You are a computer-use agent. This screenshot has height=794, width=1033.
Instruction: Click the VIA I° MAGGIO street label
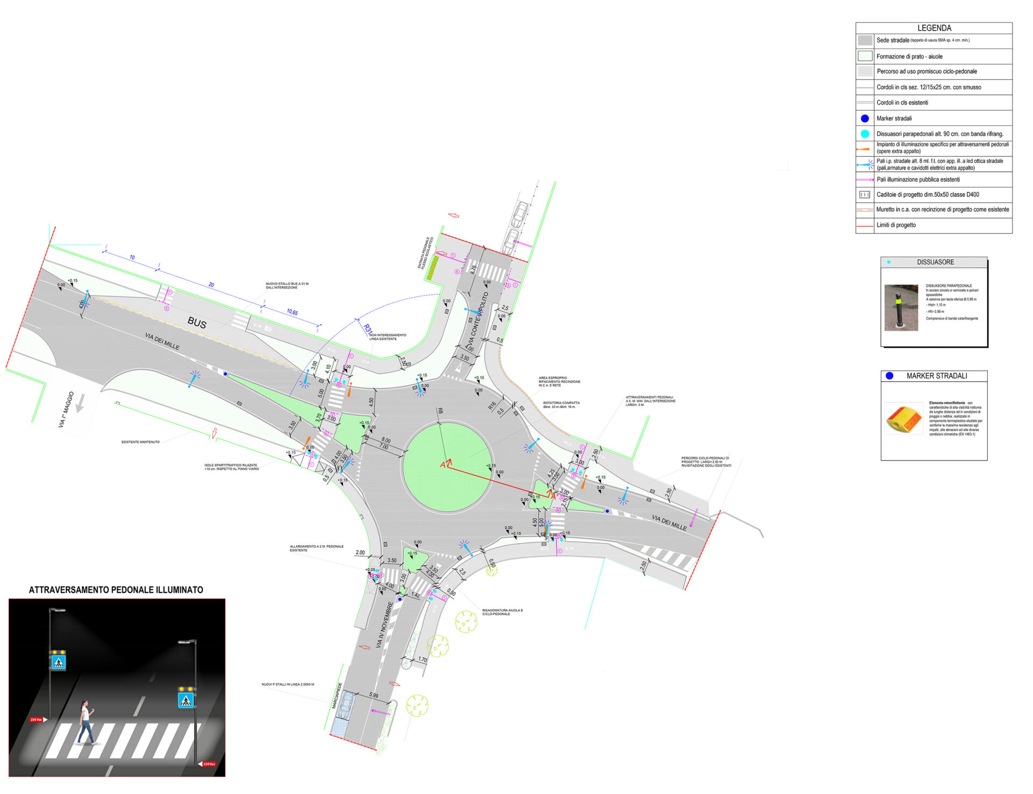tap(66, 410)
